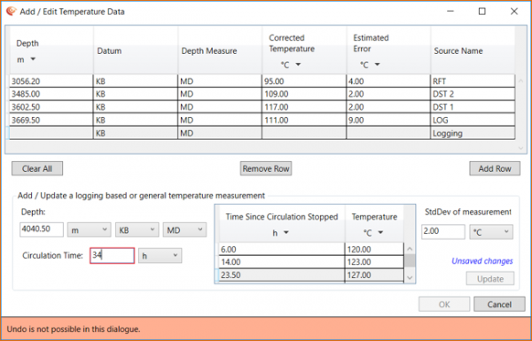
Task: Click the Depth input field 4040.50
Action: pyautogui.click(x=42, y=229)
